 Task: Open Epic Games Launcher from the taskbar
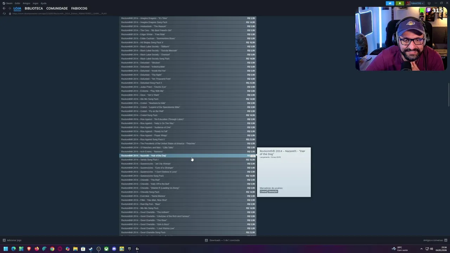pyautogui.click(x=129, y=249)
